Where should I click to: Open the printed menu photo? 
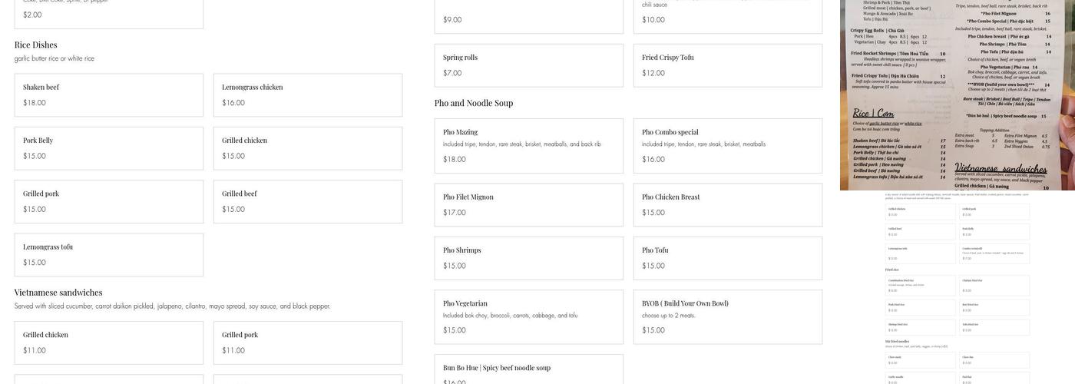[x=957, y=94]
